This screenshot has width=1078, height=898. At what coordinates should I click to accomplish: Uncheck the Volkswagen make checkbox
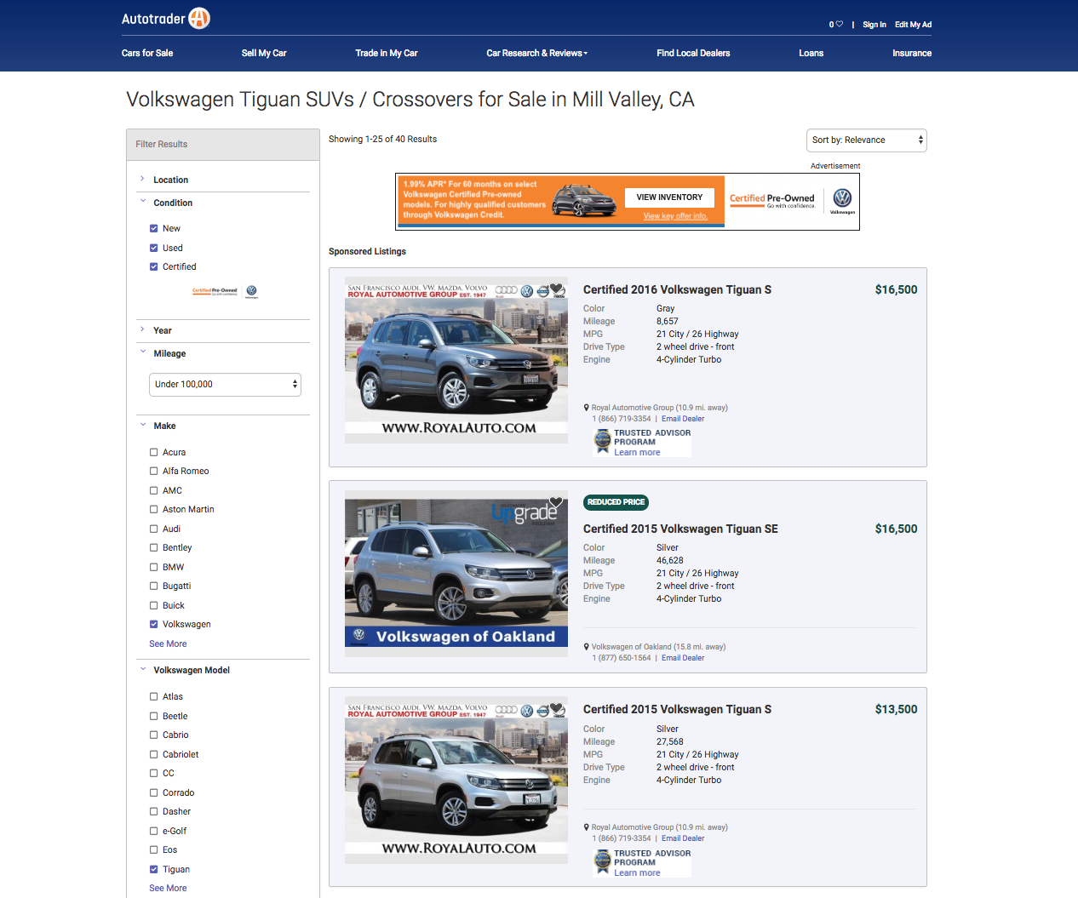154,624
